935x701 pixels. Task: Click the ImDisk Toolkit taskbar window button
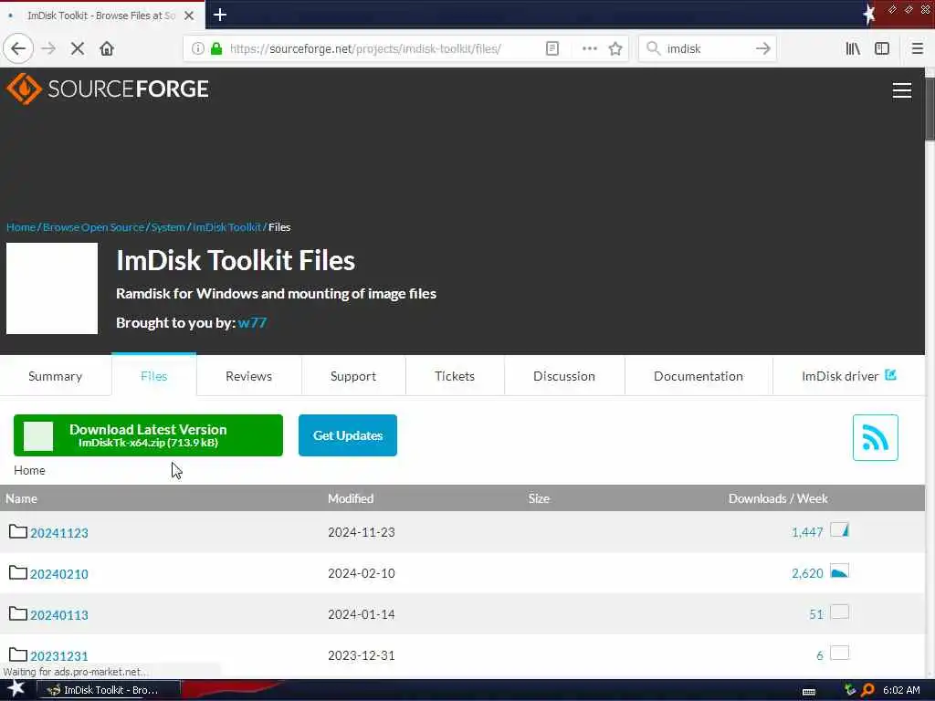pos(110,690)
